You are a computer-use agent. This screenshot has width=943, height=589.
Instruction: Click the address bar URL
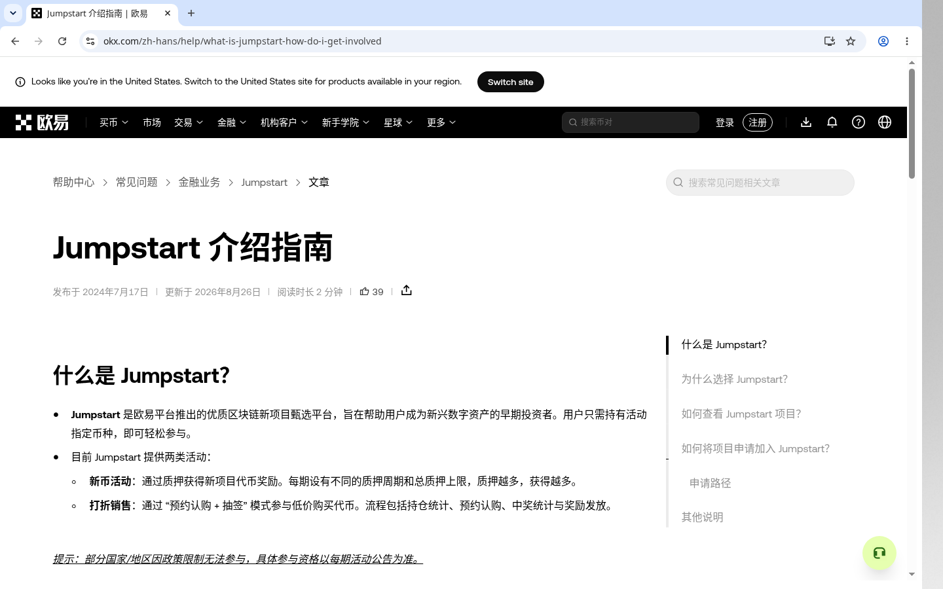242,41
